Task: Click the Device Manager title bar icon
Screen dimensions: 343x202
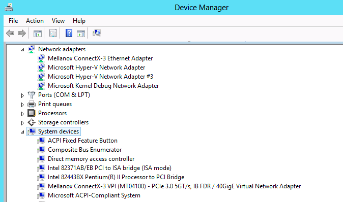Action: coord(9,8)
